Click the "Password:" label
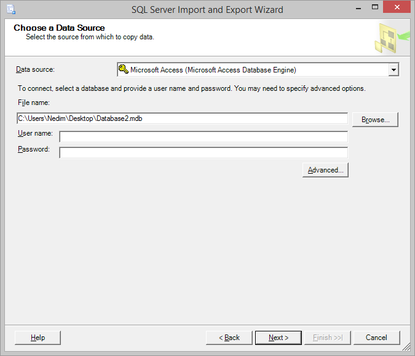 coord(34,149)
